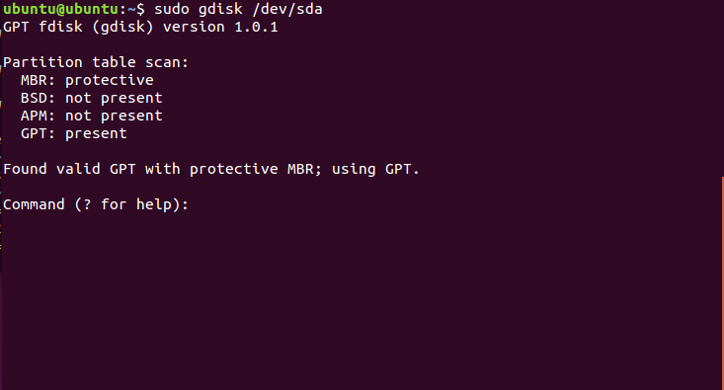Click the version 1.0.1 text

(220, 27)
